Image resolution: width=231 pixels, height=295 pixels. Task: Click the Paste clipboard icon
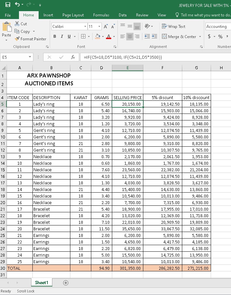7,27
